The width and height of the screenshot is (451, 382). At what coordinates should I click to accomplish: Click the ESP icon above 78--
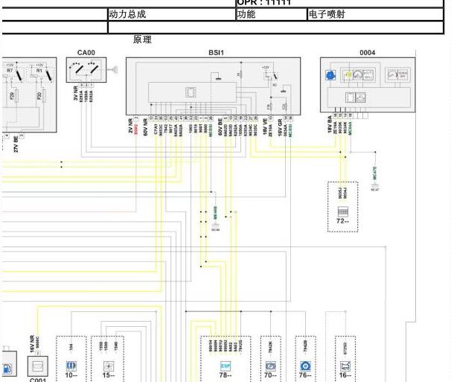point(225,366)
